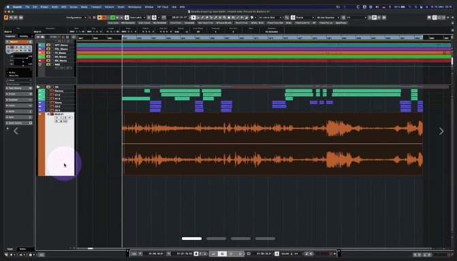Image resolution: width=457 pixels, height=261 pixels.
Task: Click the Snap type icon beside Events
Action: 293,18
